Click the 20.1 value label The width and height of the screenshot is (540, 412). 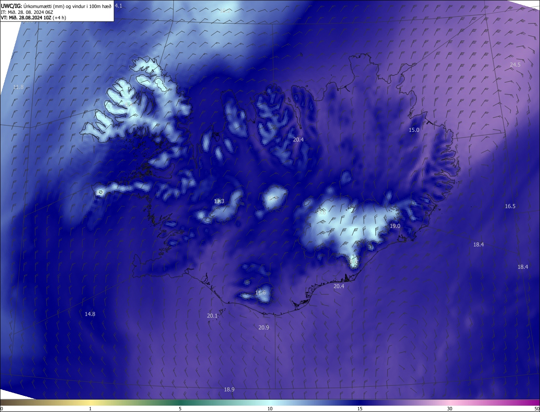coord(212,316)
